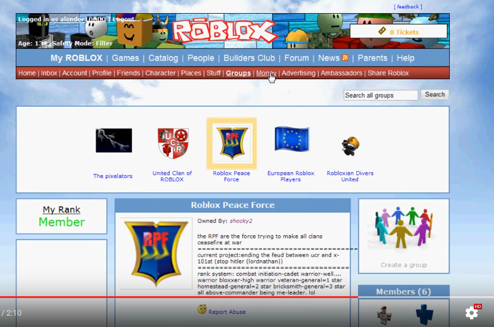This screenshot has height=327, width=494.
Task: Click the Logout link
Action: coord(123,19)
